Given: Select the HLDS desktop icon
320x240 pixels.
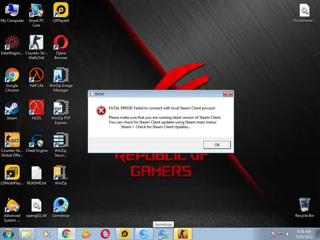Looking at the screenshot, I should (x=36, y=110).
